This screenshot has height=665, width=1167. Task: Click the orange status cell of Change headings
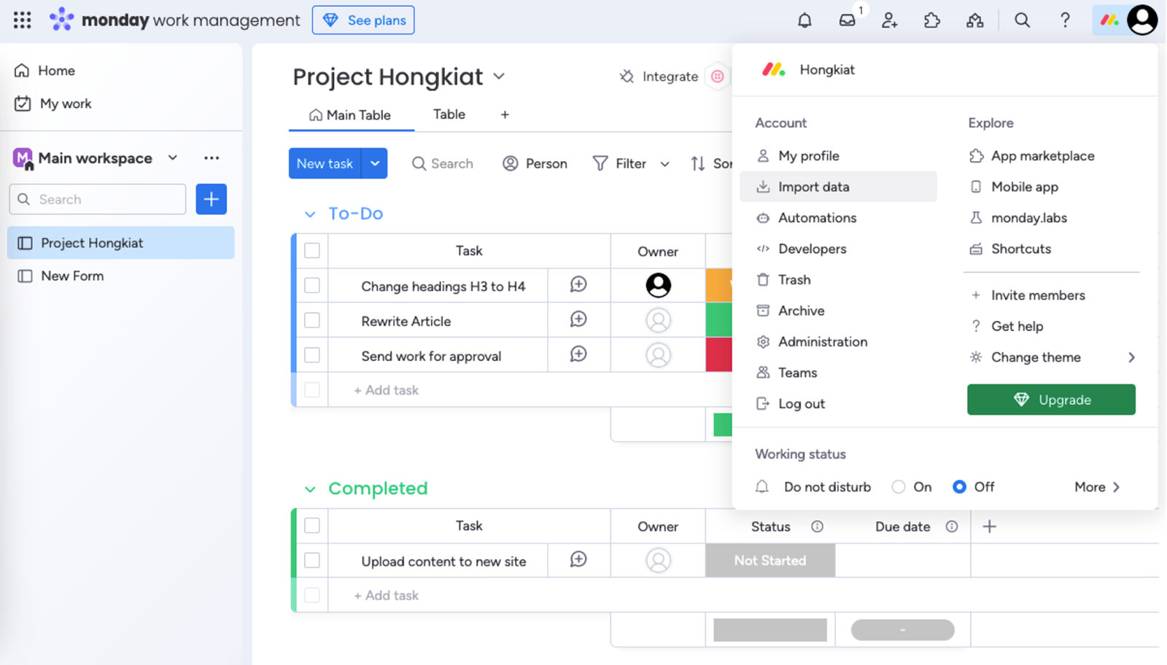[718, 285]
